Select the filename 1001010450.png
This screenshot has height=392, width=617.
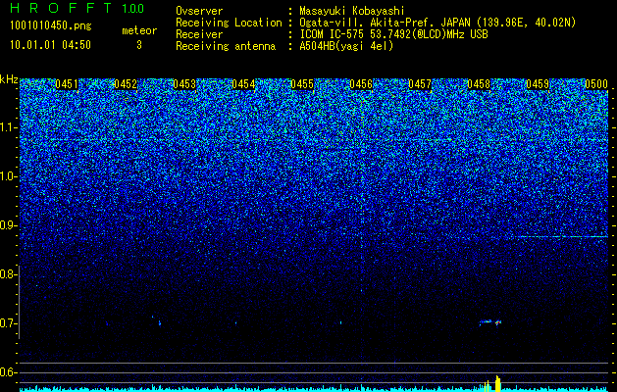(x=51, y=25)
